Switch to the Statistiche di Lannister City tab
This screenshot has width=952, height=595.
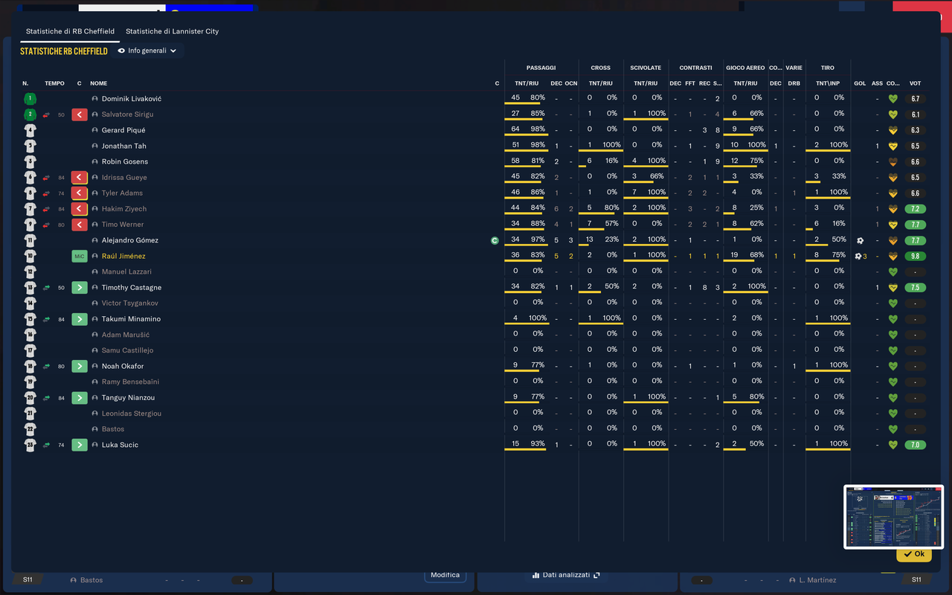point(173,31)
